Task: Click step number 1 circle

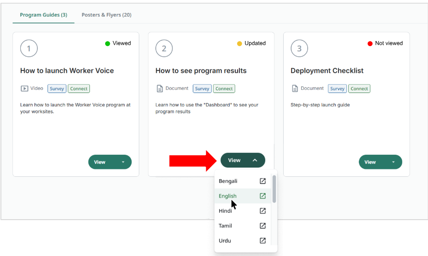Action: (29, 48)
